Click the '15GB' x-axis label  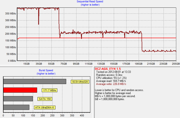click(x=26, y=64)
